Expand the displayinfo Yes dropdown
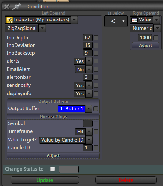 [89, 94]
